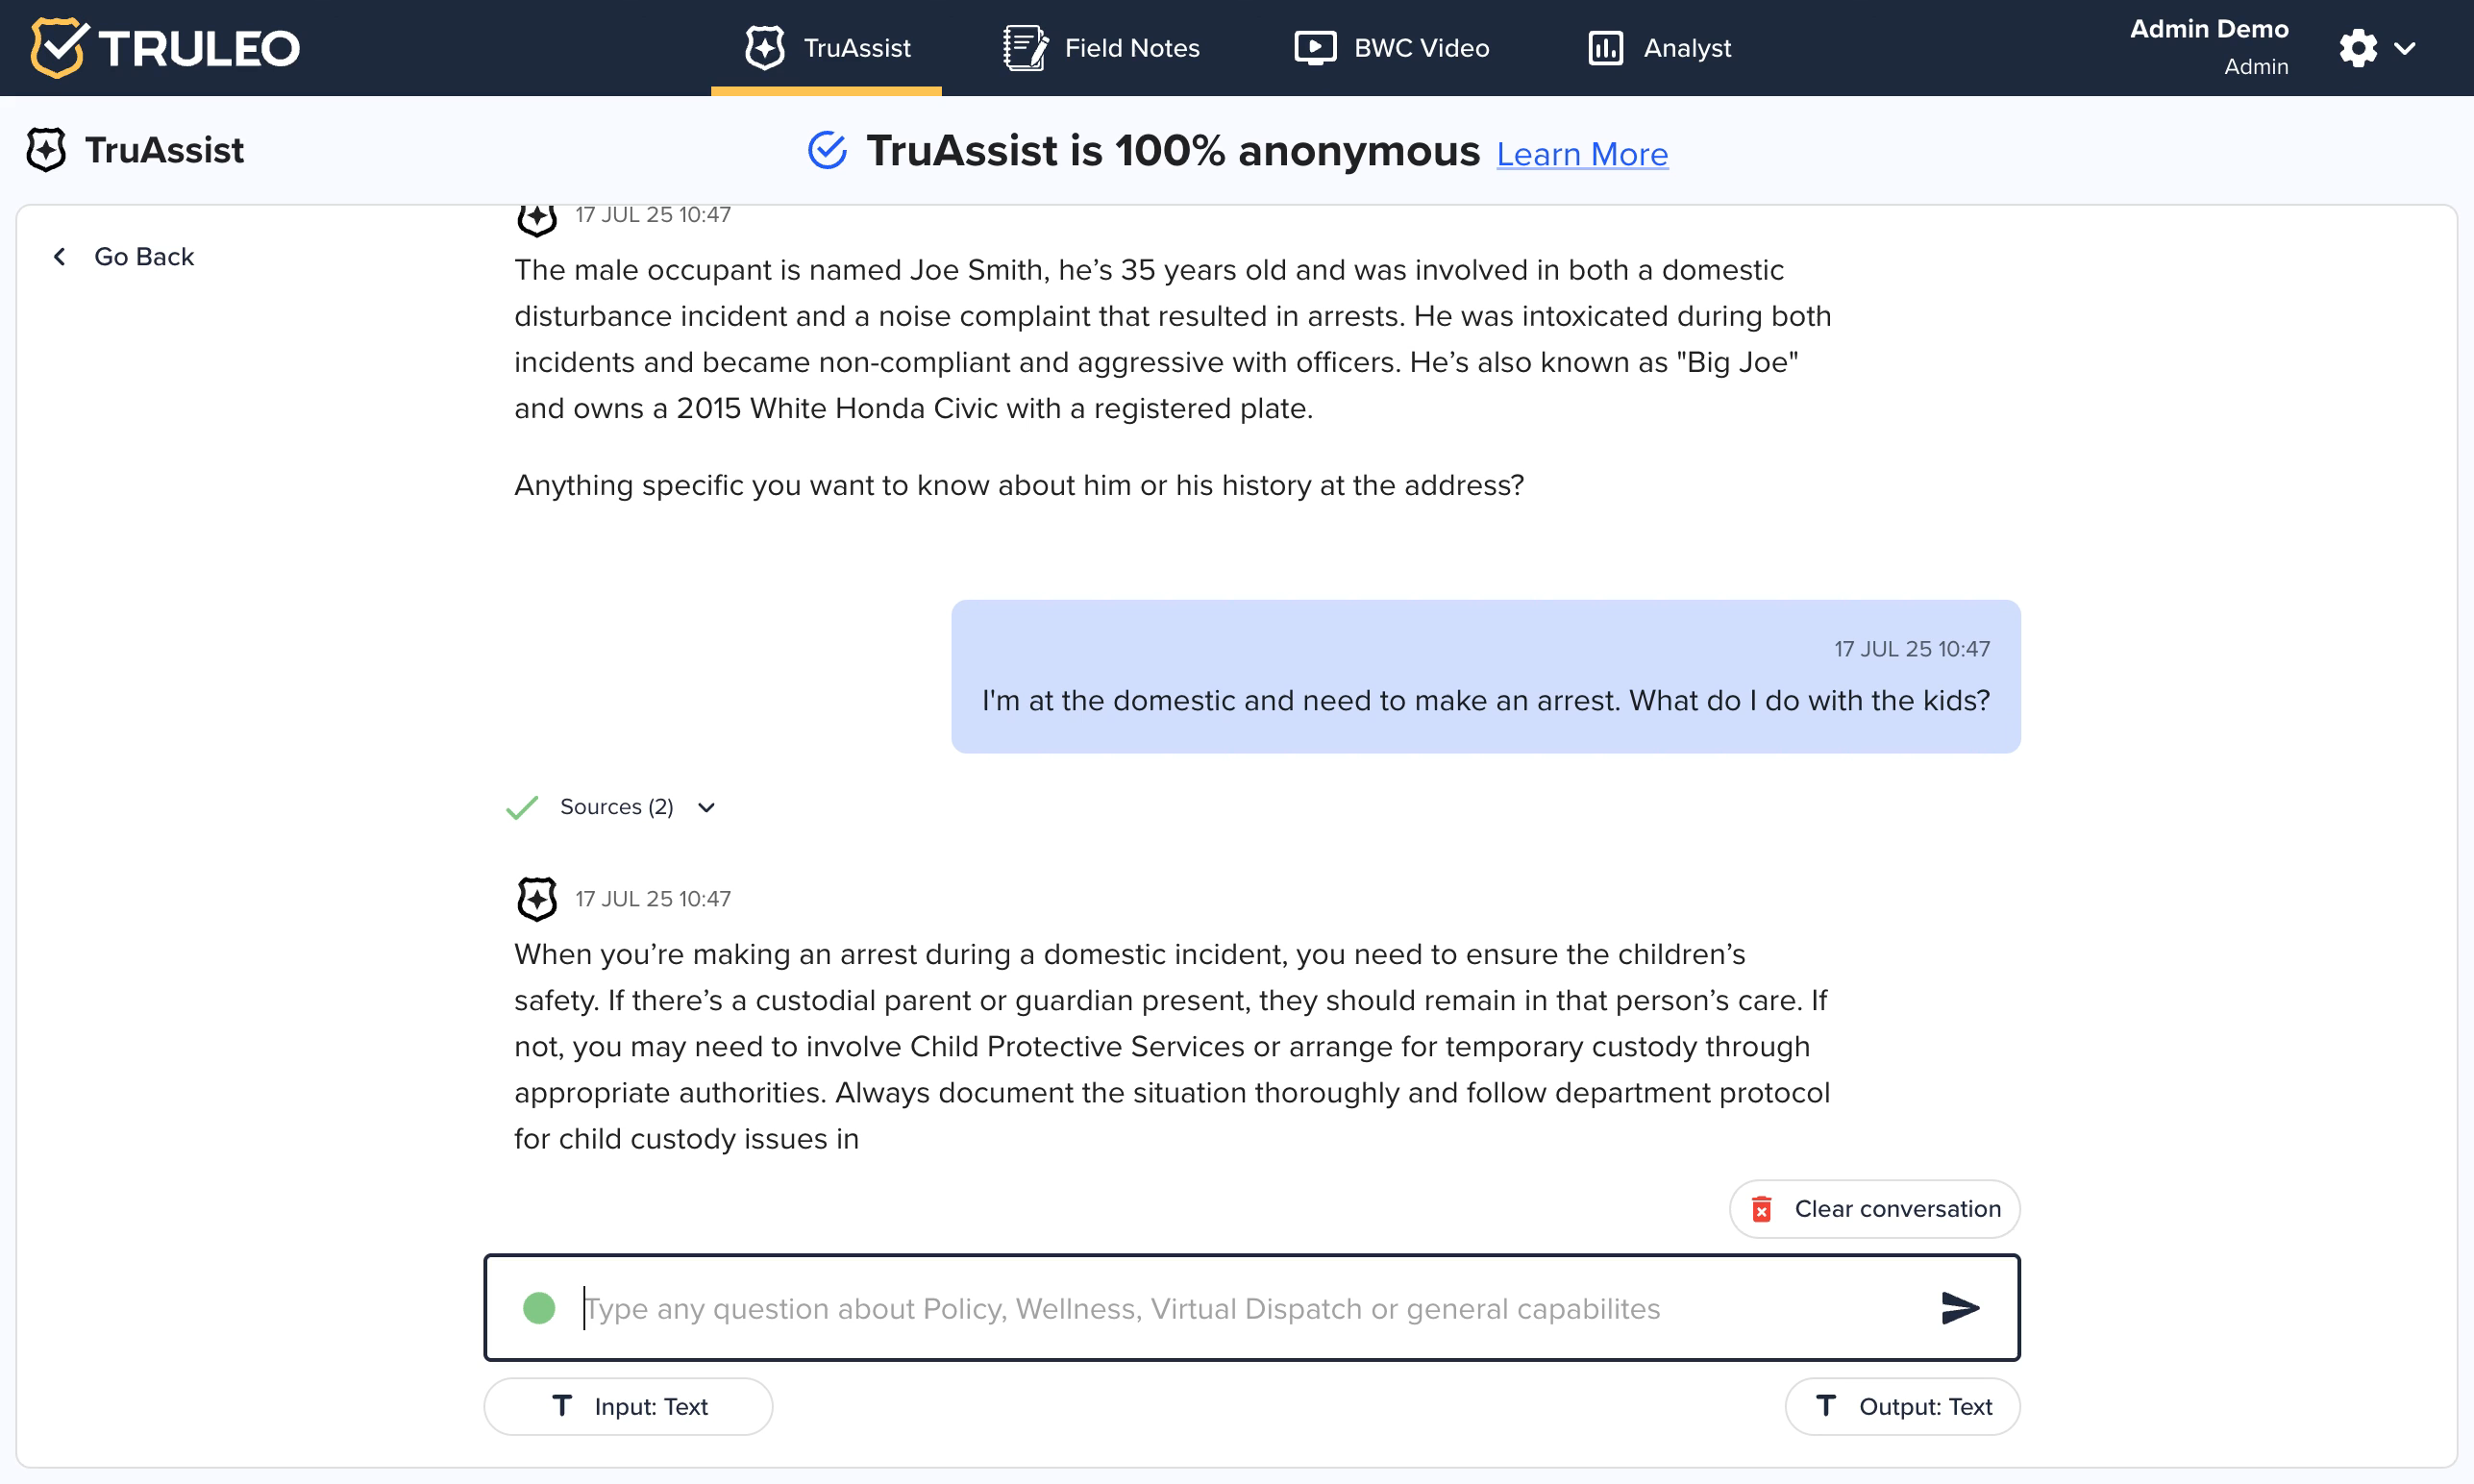
Task: Click the Truleo logo in header
Action: (x=165, y=48)
